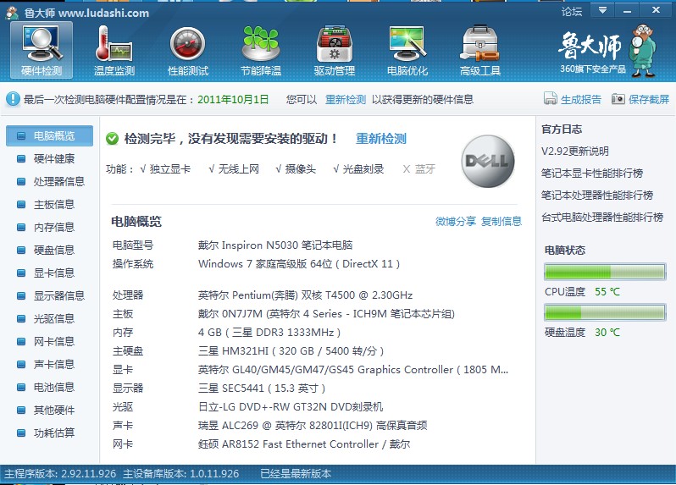Click 保存截屏 to save screenshot
The height and width of the screenshot is (485, 676).
click(648, 100)
